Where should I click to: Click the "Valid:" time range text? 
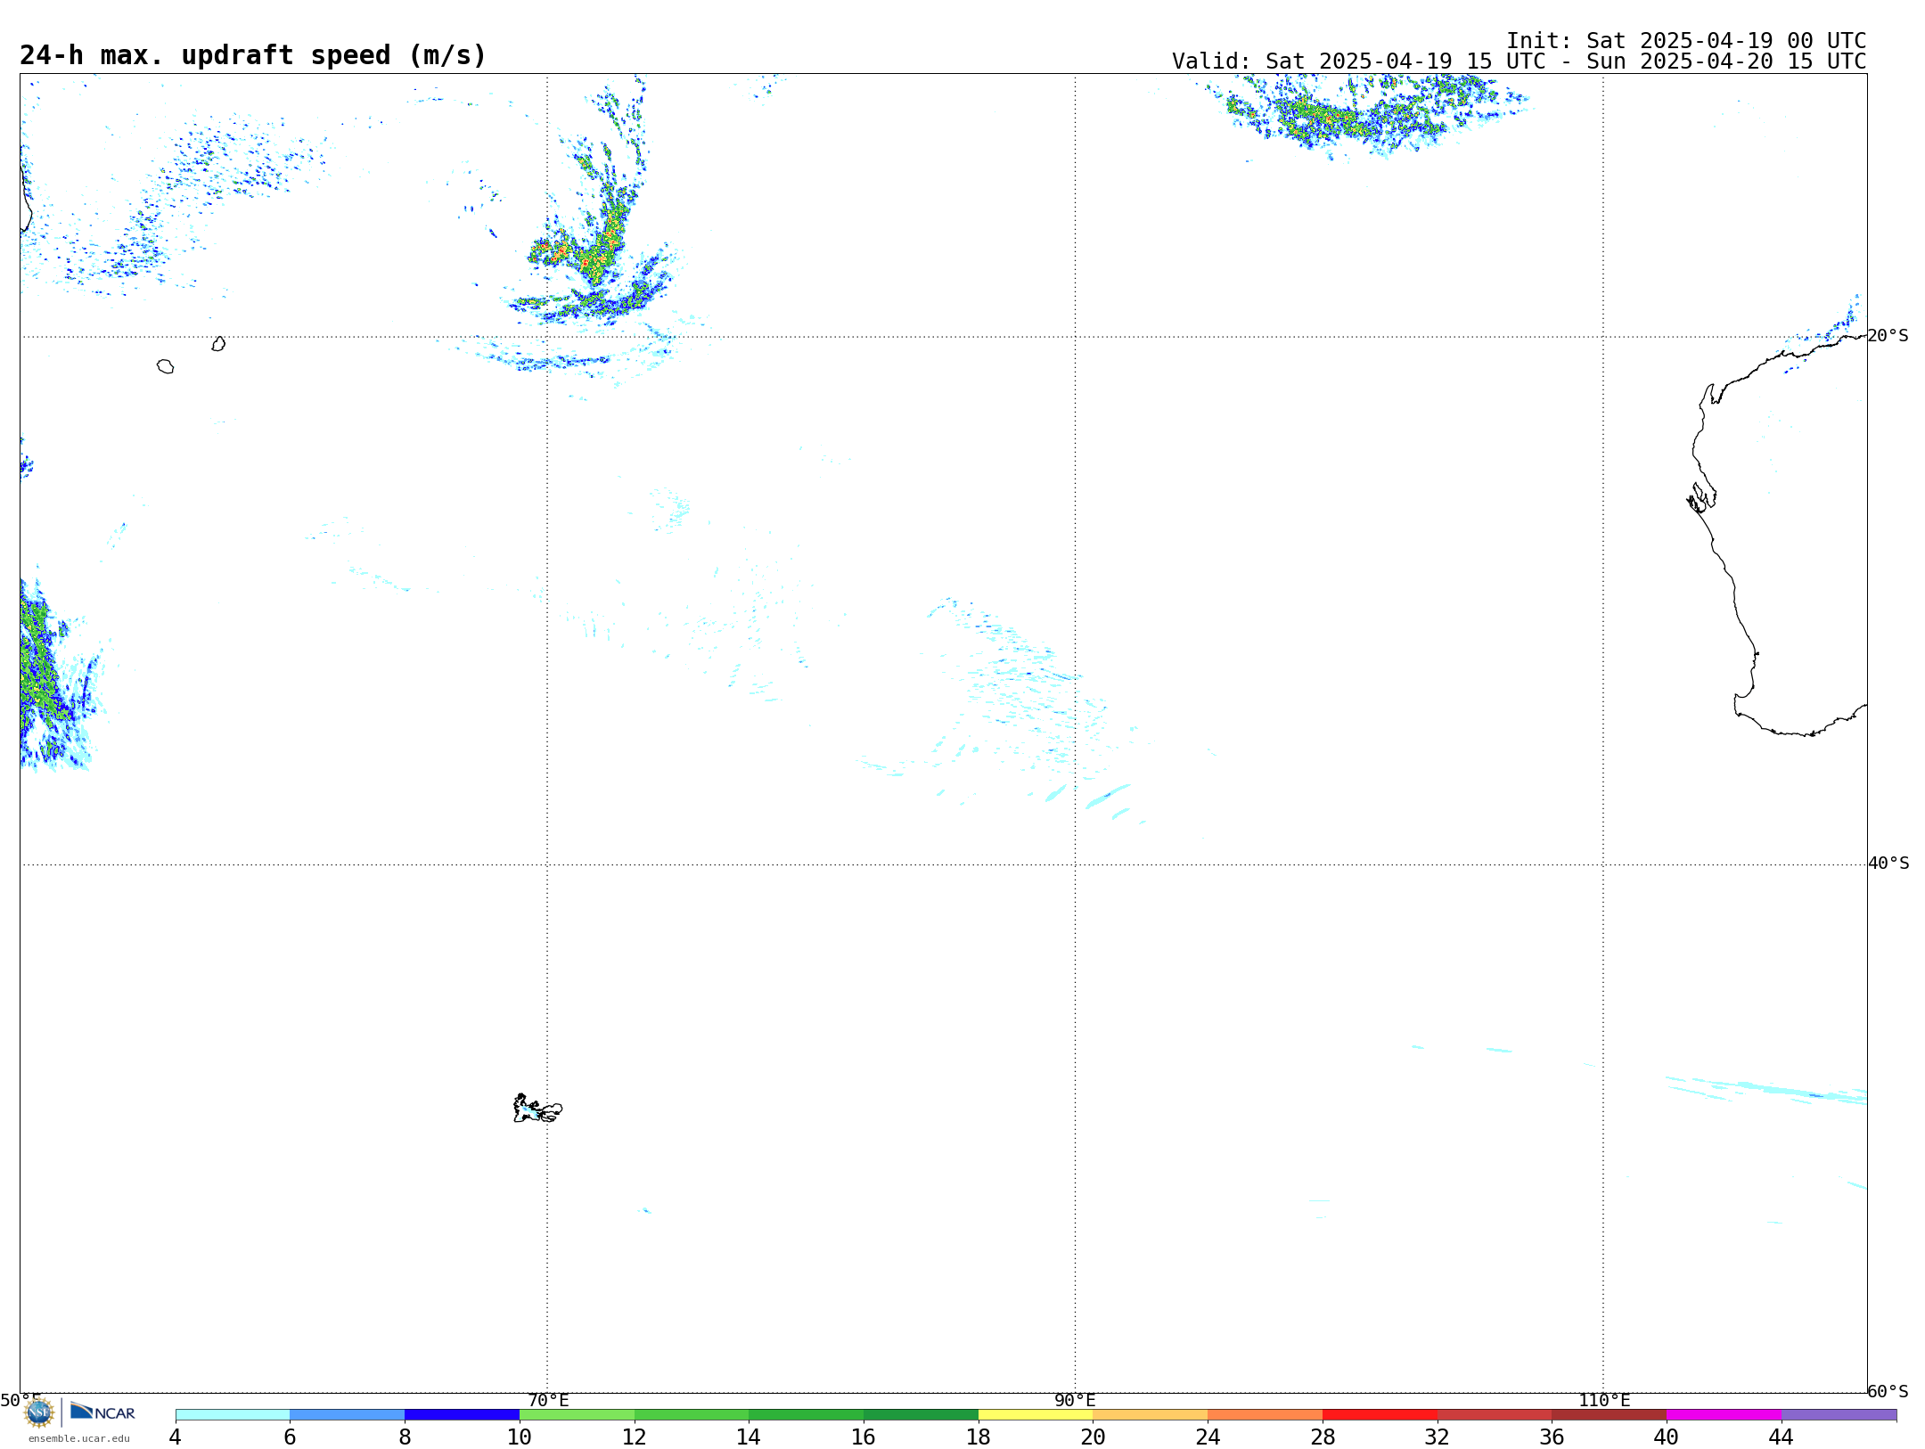1519,61
